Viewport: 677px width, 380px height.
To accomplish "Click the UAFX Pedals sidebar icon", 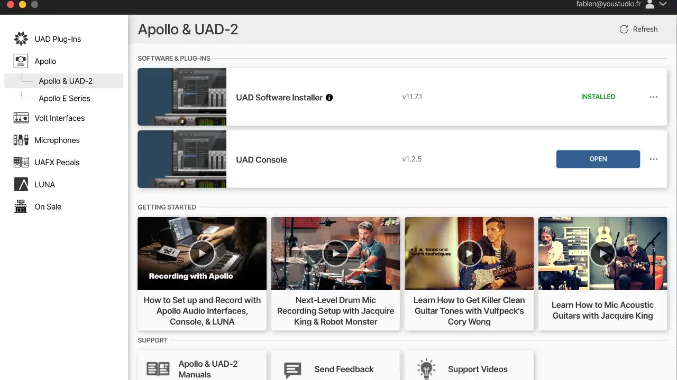I will point(21,162).
